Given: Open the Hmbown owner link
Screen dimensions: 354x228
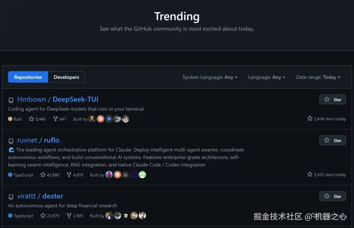Looking at the screenshot, I should click(x=31, y=99).
